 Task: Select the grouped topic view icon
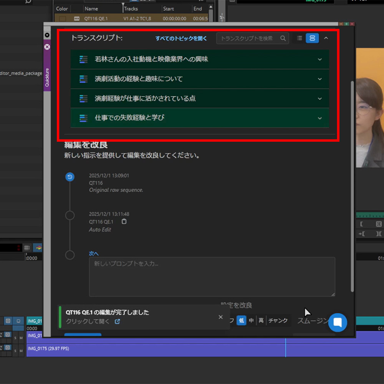312,38
